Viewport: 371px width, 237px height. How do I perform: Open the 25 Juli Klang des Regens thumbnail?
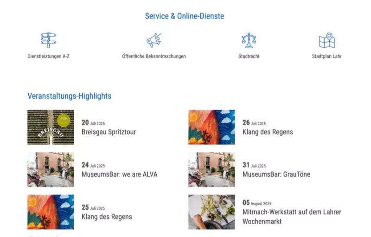pos(51,212)
